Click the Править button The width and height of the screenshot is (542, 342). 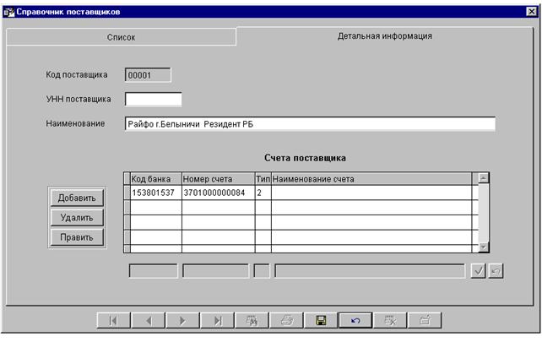tap(77, 237)
